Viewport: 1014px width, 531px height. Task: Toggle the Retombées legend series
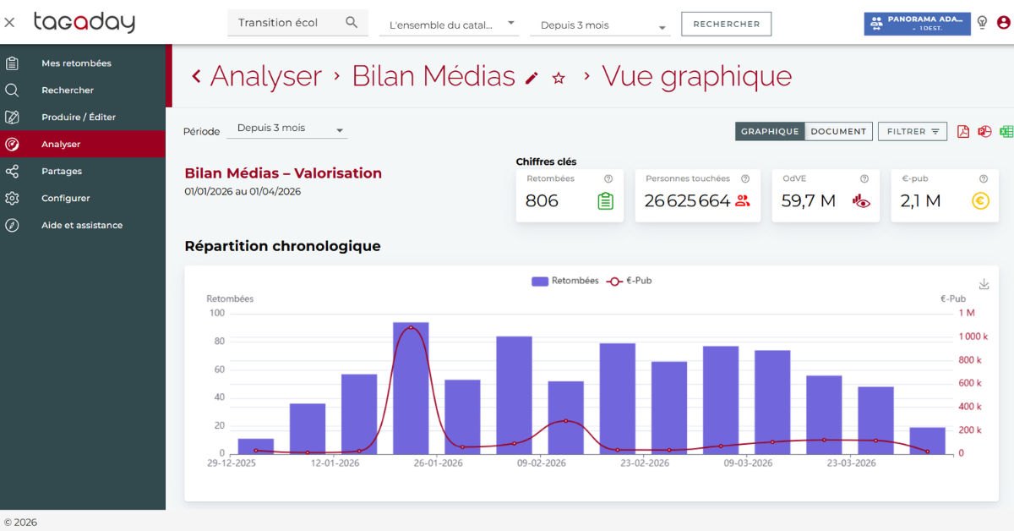pyautogui.click(x=564, y=281)
